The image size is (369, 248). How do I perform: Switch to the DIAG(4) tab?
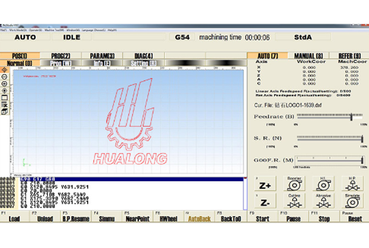[x=143, y=56]
